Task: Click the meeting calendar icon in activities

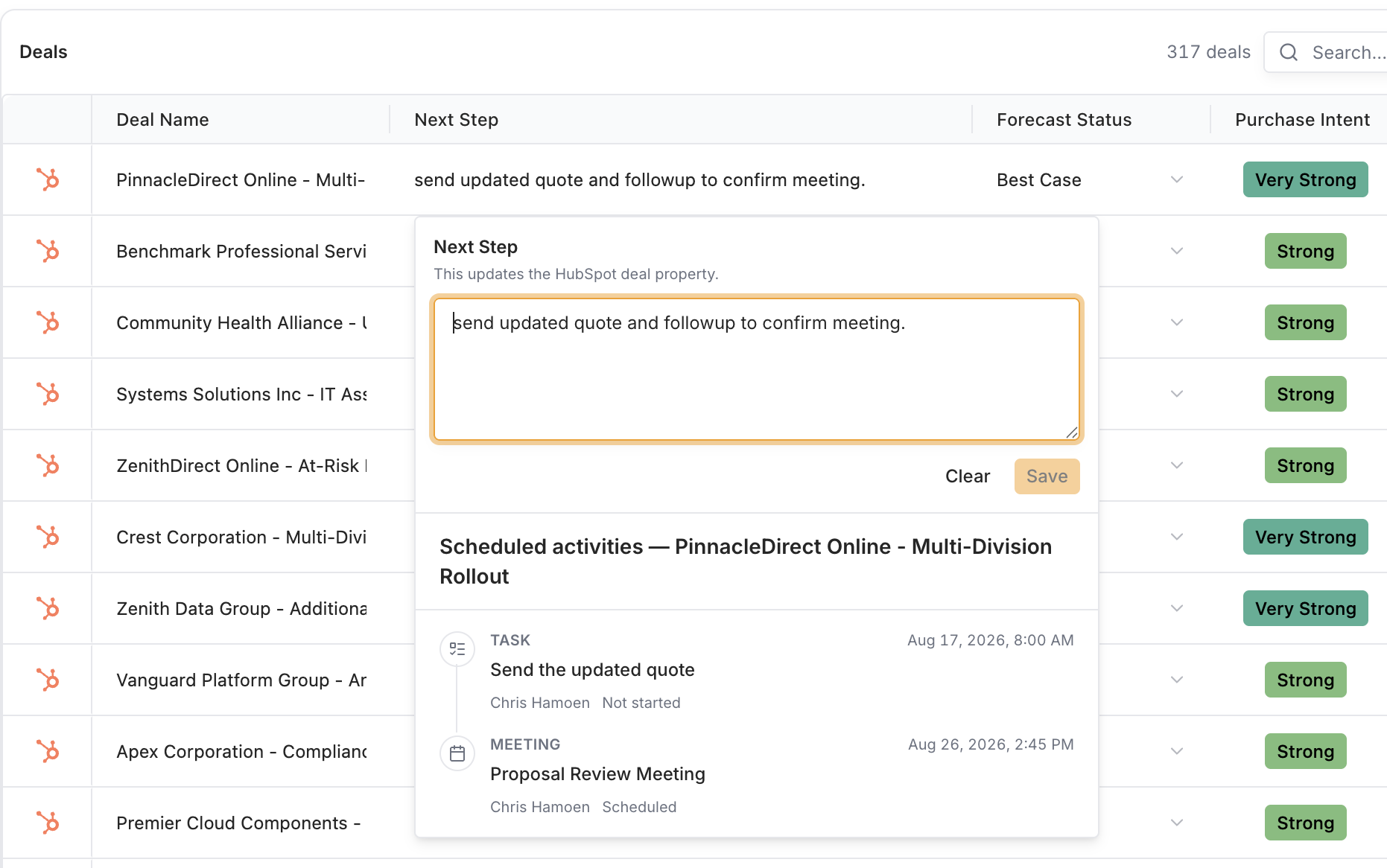Action: (457, 753)
